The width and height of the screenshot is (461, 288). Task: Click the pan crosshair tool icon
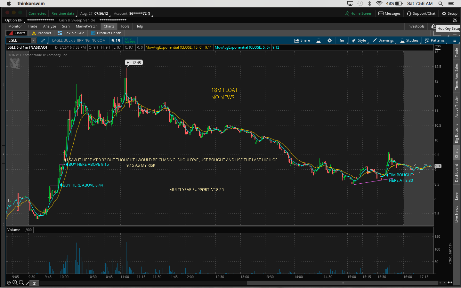tap(9, 283)
